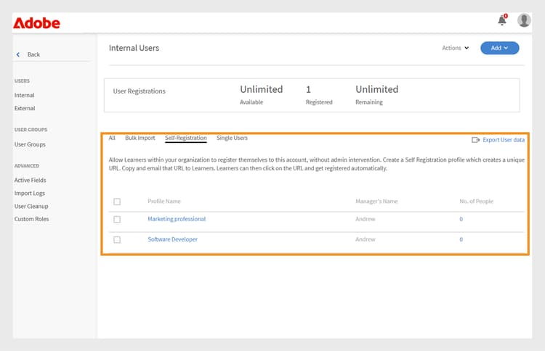
Task: Open Active Fields in sidebar
Action: point(31,180)
